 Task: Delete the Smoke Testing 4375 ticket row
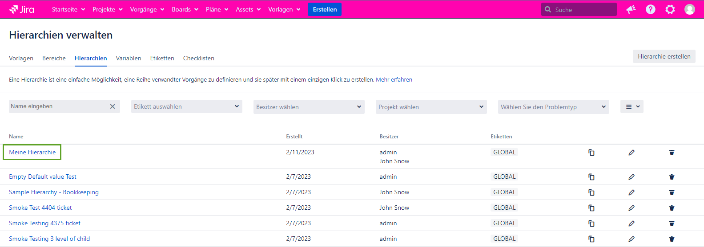click(x=672, y=223)
